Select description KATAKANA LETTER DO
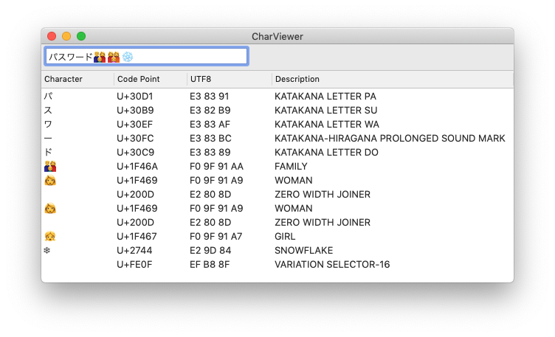The width and height of the screenshot is (555, 337). click(x=326, y=153)
